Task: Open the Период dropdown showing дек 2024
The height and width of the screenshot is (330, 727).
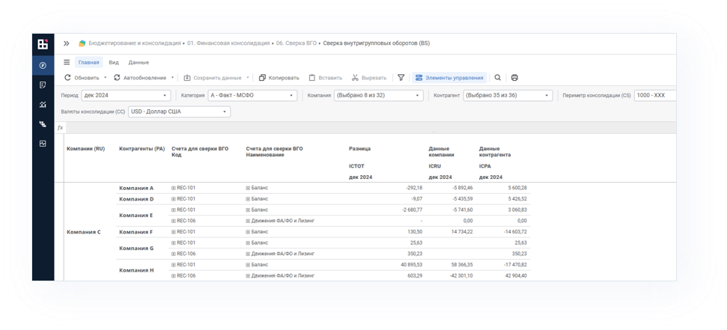Action: click(126, 96)
